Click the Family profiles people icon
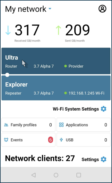 click(6, 125)
